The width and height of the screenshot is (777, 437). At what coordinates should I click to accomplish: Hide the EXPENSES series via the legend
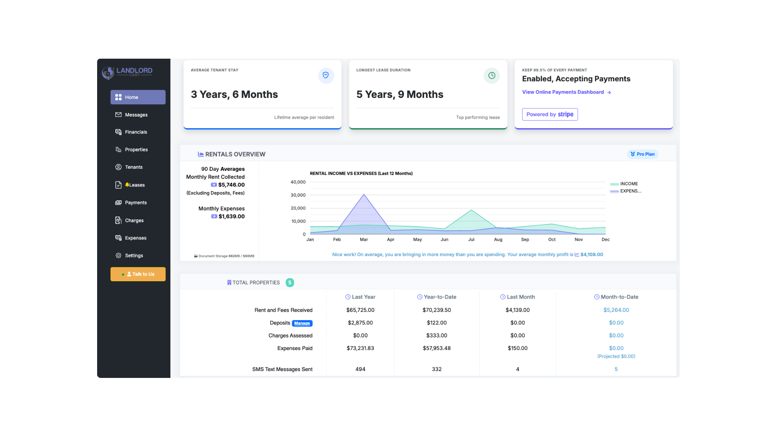tap(625, 191)
